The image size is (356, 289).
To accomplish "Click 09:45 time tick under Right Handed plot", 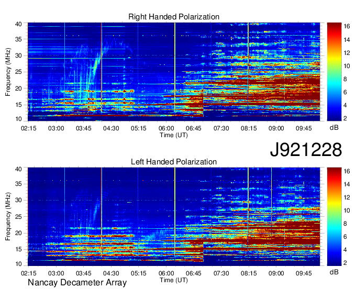I will (x=304, y=128).
